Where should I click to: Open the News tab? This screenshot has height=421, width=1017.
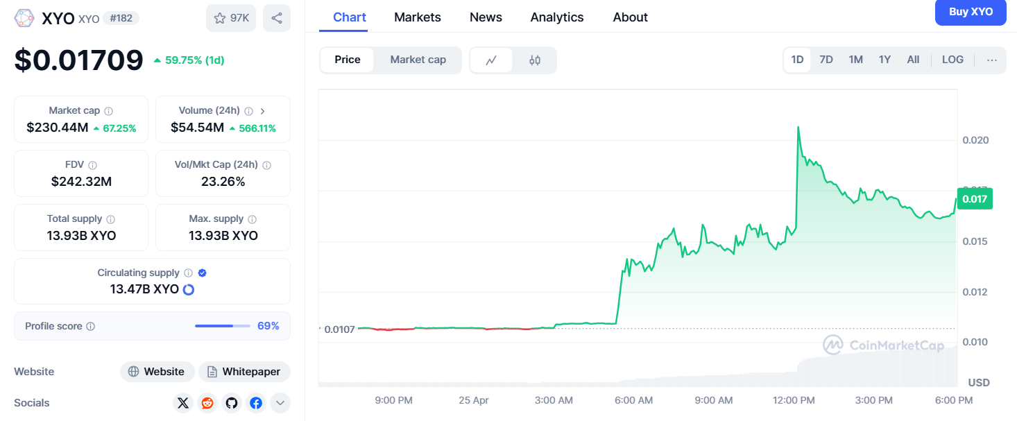click(486, 17)
